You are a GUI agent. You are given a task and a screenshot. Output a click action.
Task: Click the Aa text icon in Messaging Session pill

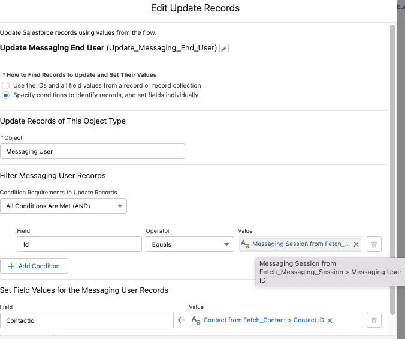[x=245, y=244]
